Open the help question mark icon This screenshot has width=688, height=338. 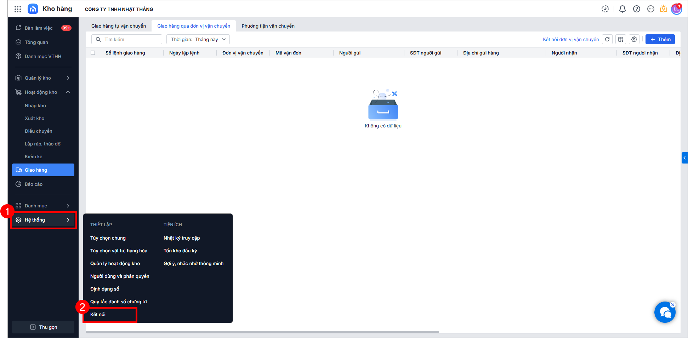click(636, 9)
